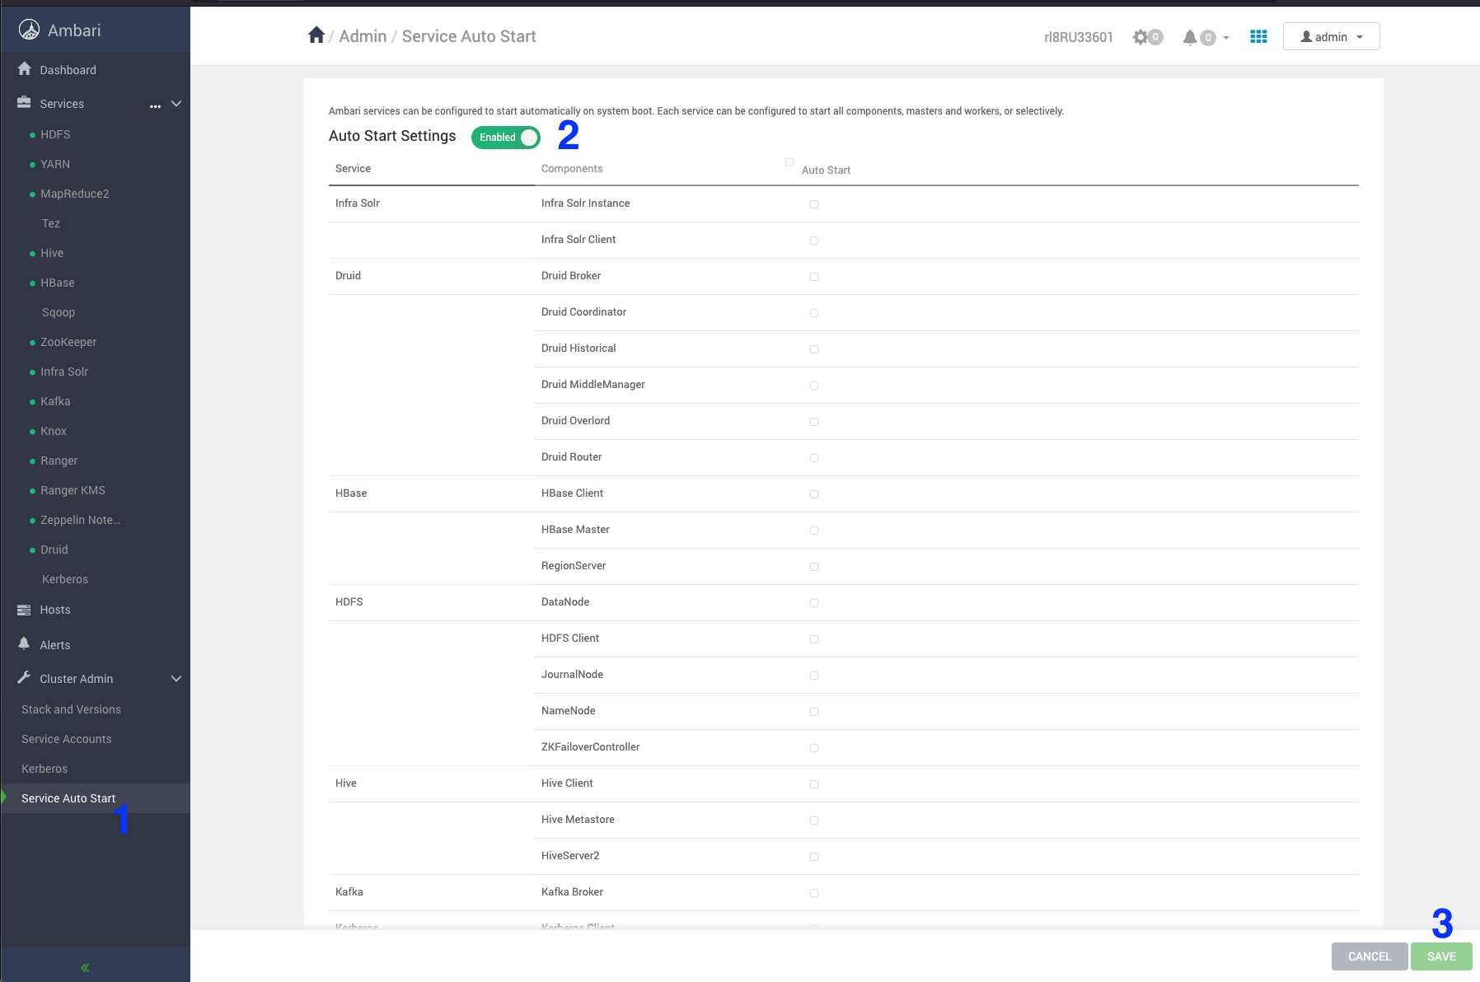Click the Ambari title link

(74, 30)
